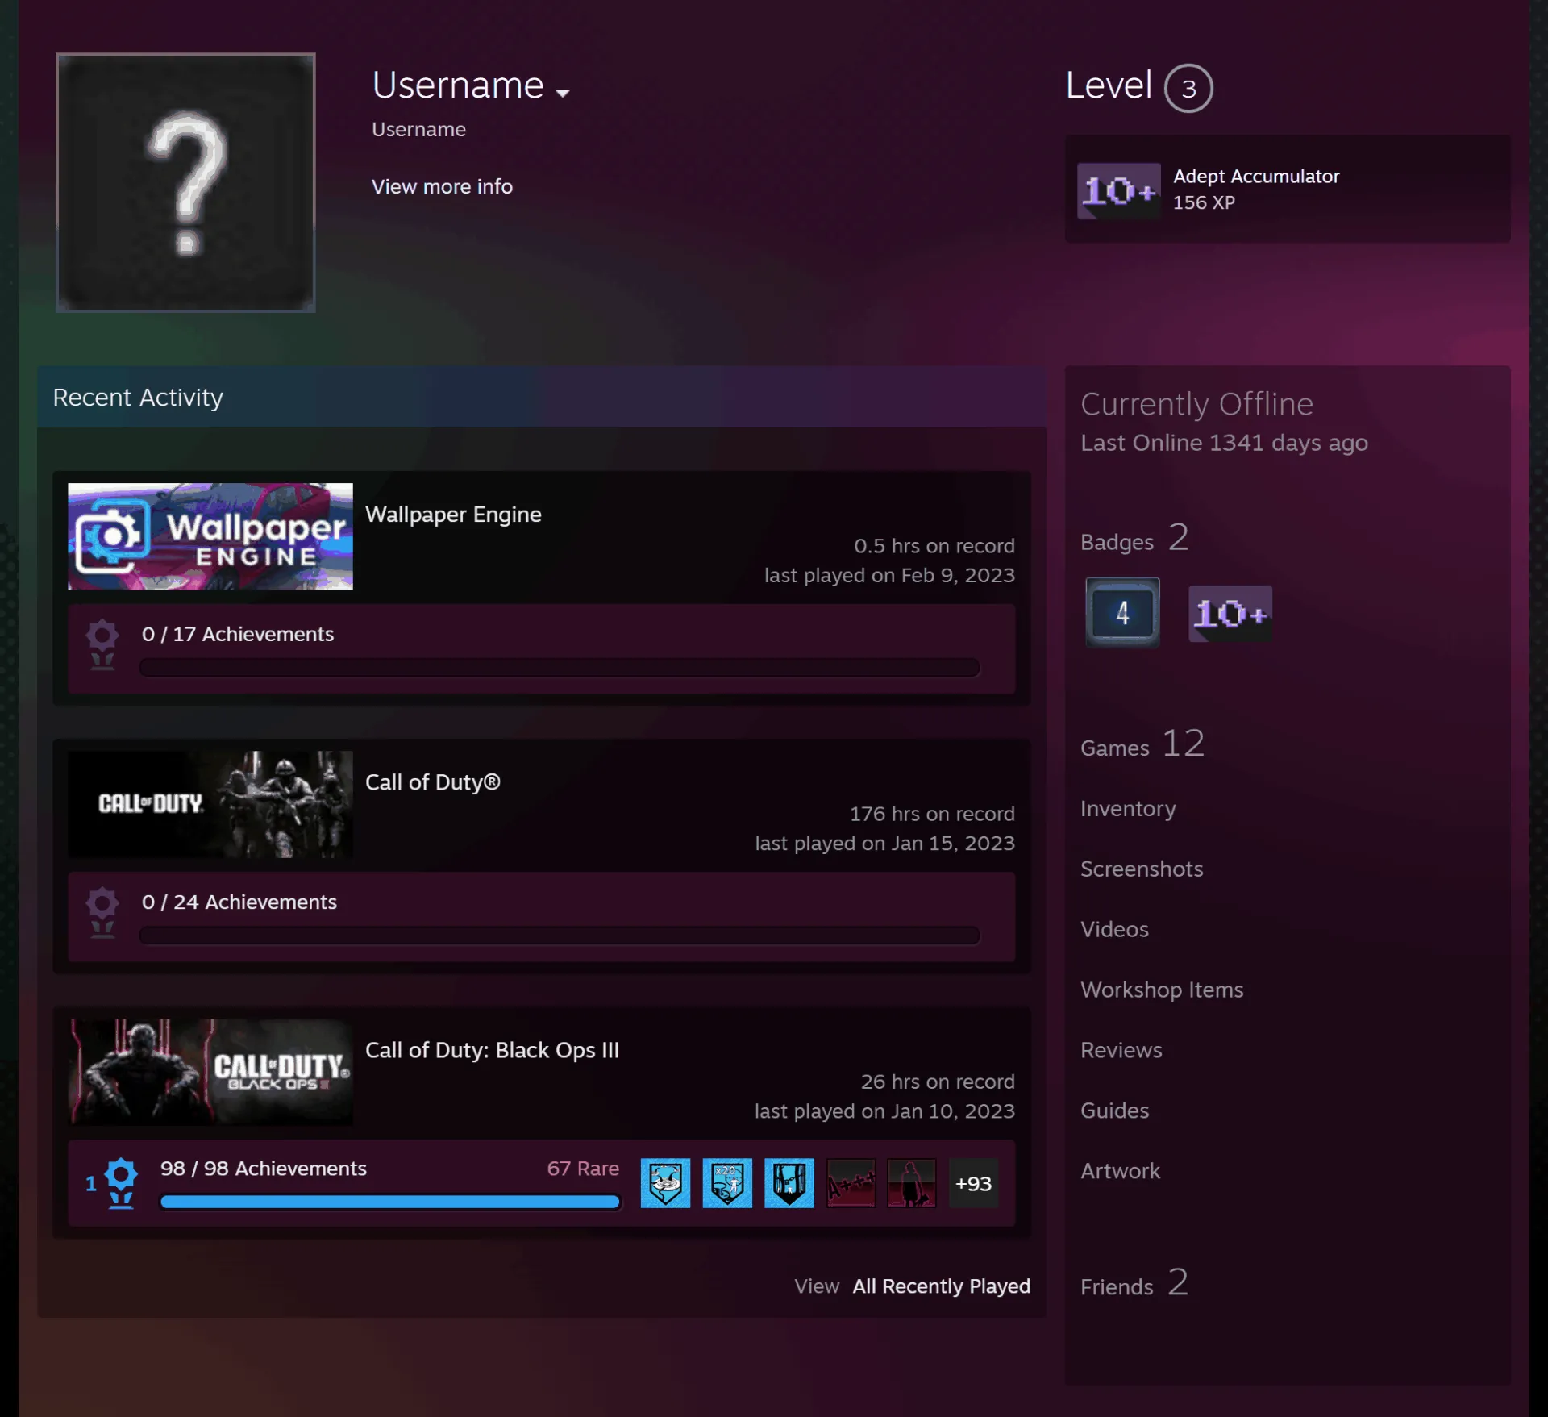Open the Call of Duty® game banner
The image size is (1548, 1417).
click(x=210, y=804)
